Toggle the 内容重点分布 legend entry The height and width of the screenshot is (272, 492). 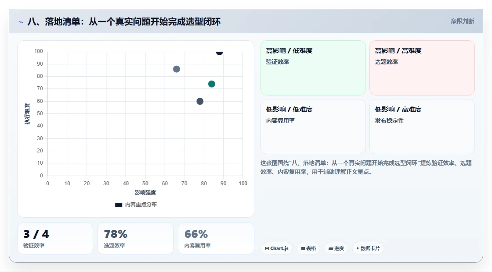point(136,205)
